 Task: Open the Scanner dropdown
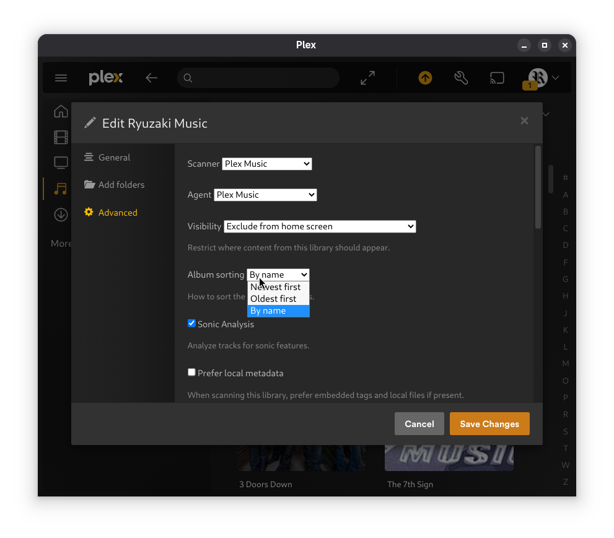tap(266, 164)
